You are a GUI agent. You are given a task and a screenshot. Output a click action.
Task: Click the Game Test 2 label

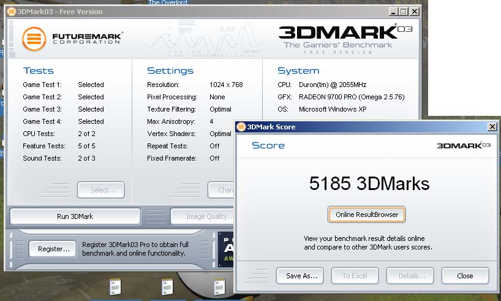[42, 97]
